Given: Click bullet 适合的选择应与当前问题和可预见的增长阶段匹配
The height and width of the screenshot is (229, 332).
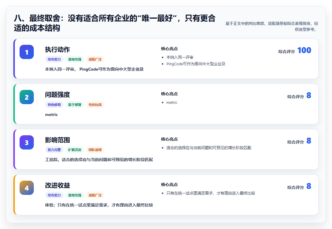Looking at the screenshot, I should [209, 148].
